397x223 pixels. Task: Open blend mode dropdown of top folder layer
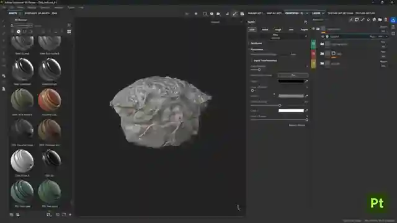(384, 27)
